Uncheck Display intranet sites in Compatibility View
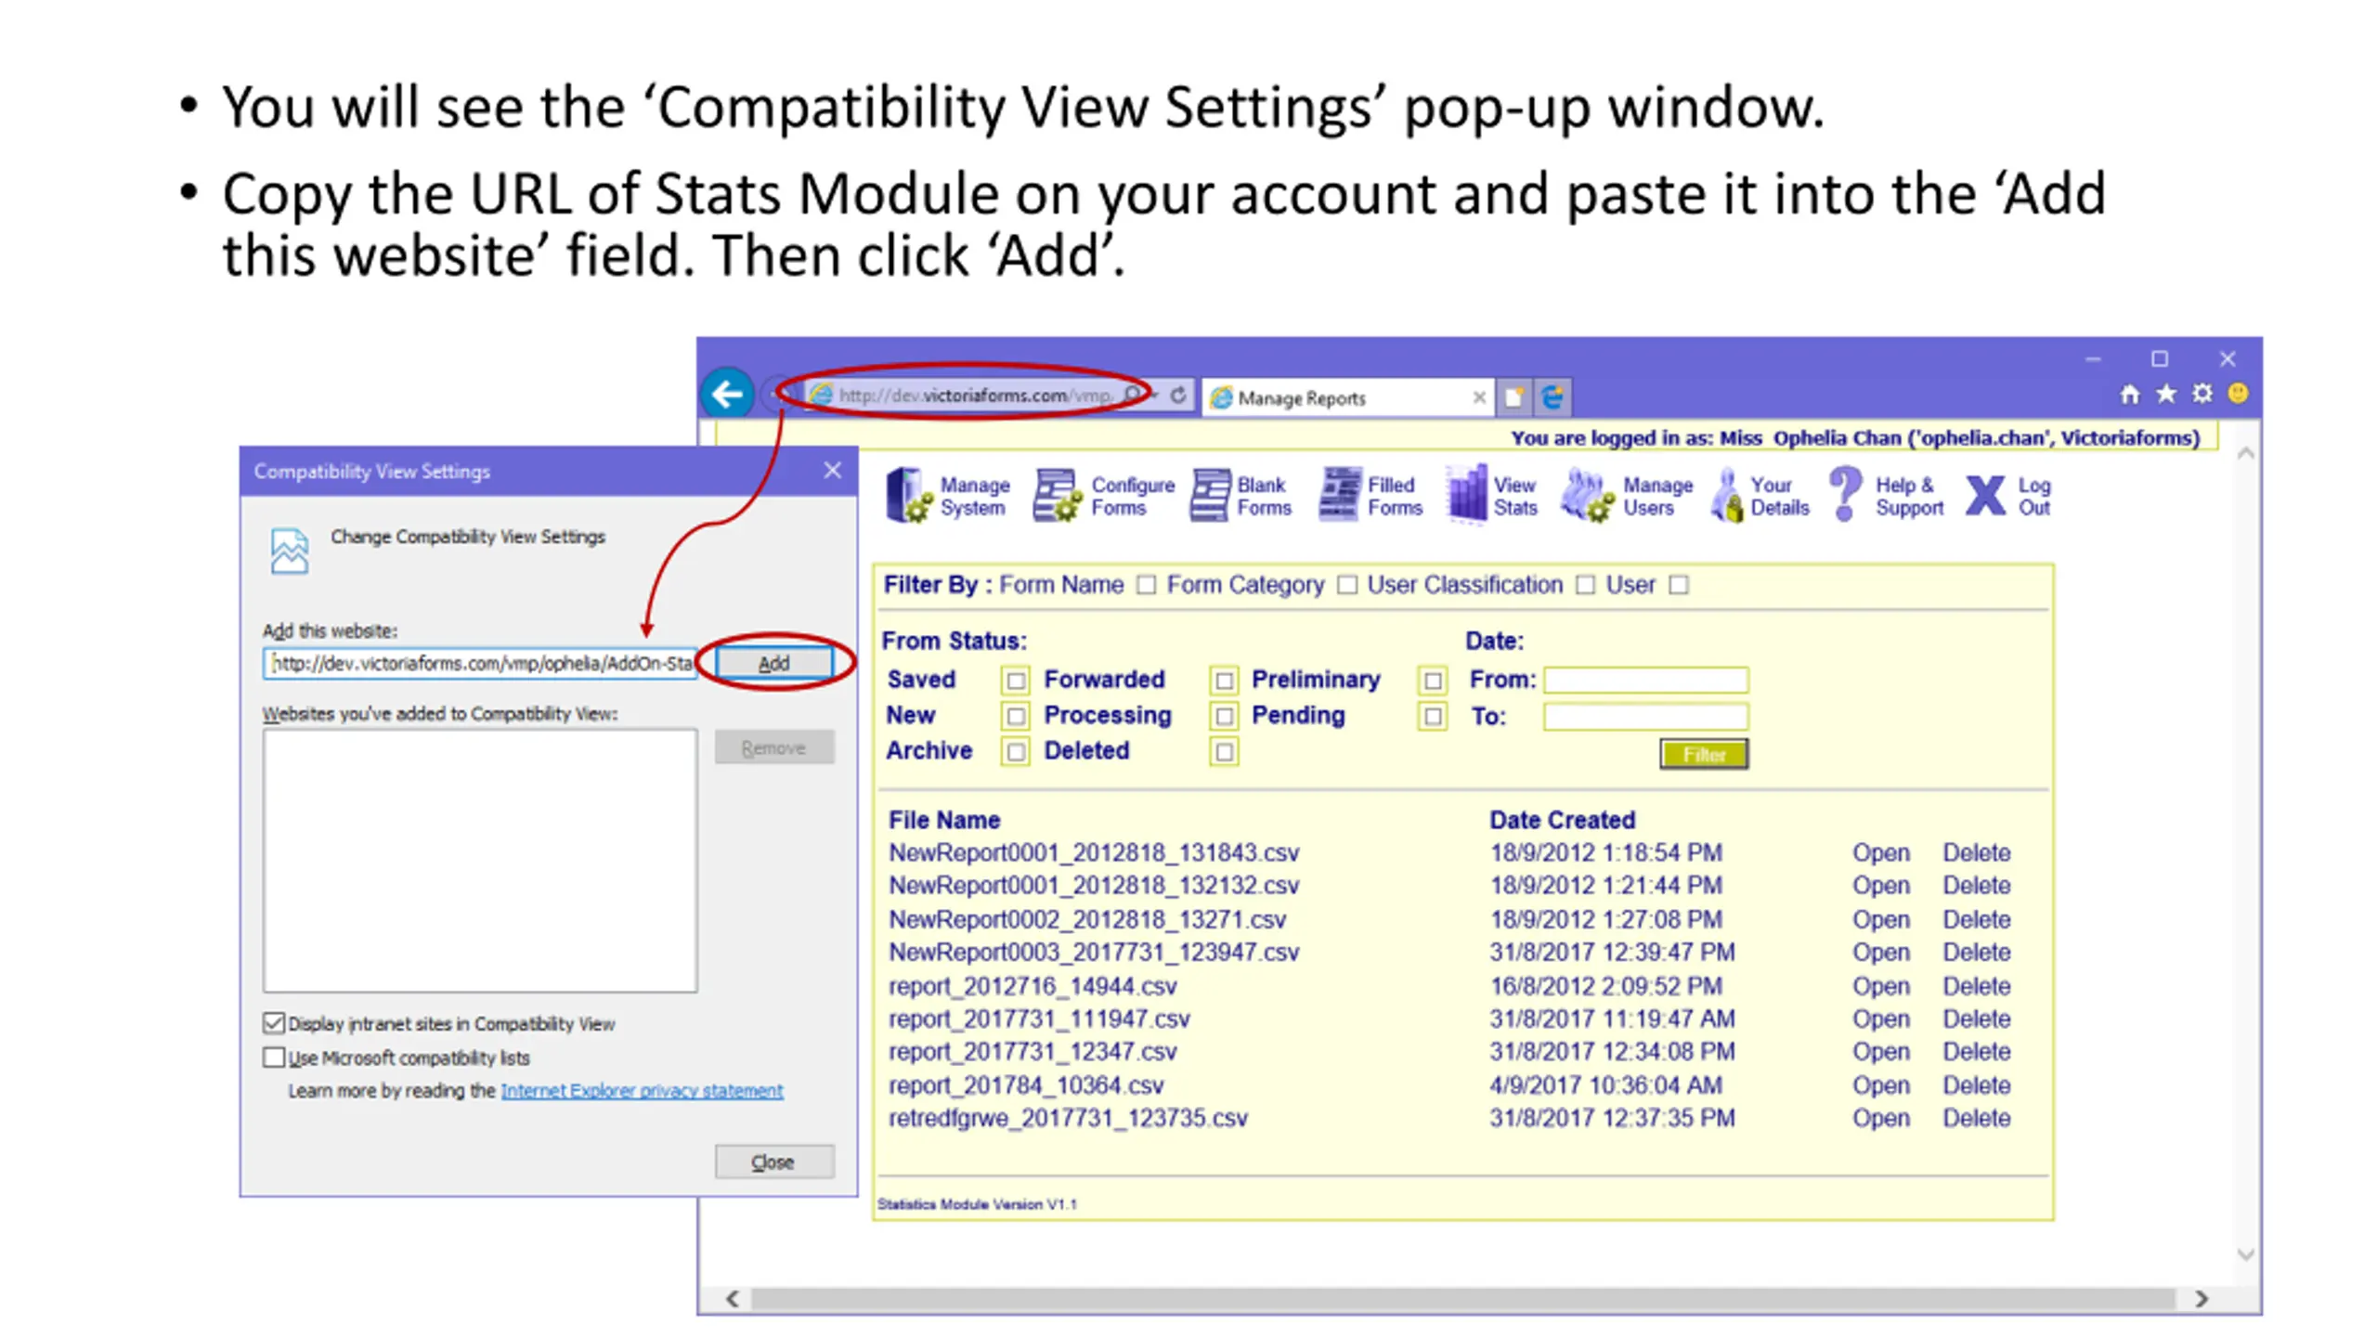Image resolution: width=2377 pixels, height=1337 pixels. click(x=273, y=1023)
